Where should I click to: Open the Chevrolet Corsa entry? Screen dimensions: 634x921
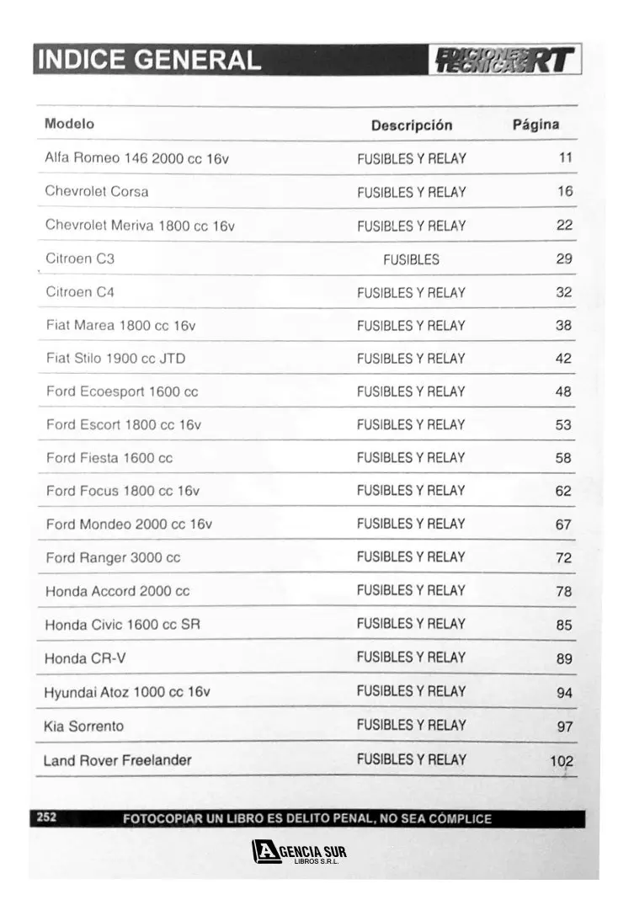pos(97,191)
